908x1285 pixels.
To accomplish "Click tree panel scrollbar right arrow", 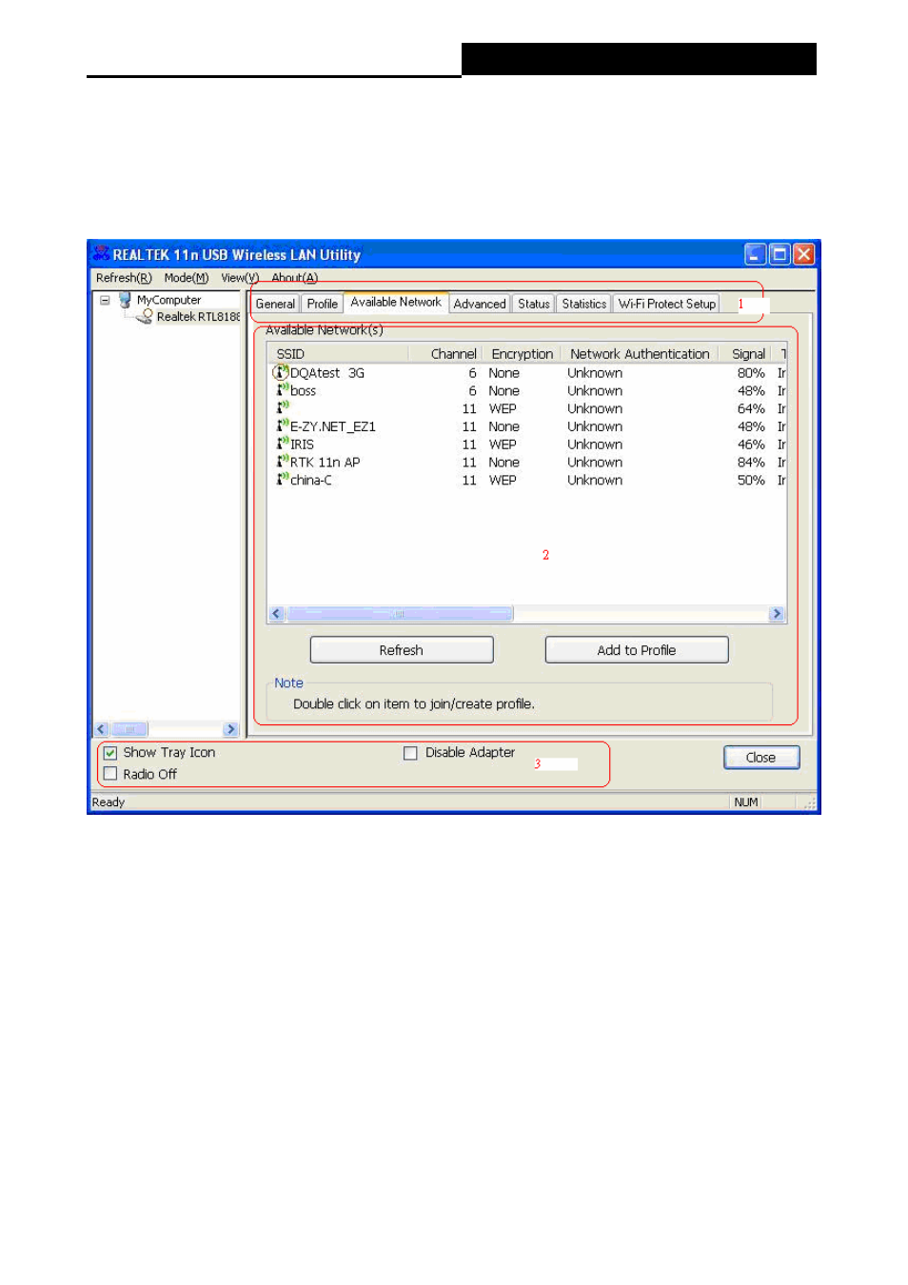I will click(230, 729).
